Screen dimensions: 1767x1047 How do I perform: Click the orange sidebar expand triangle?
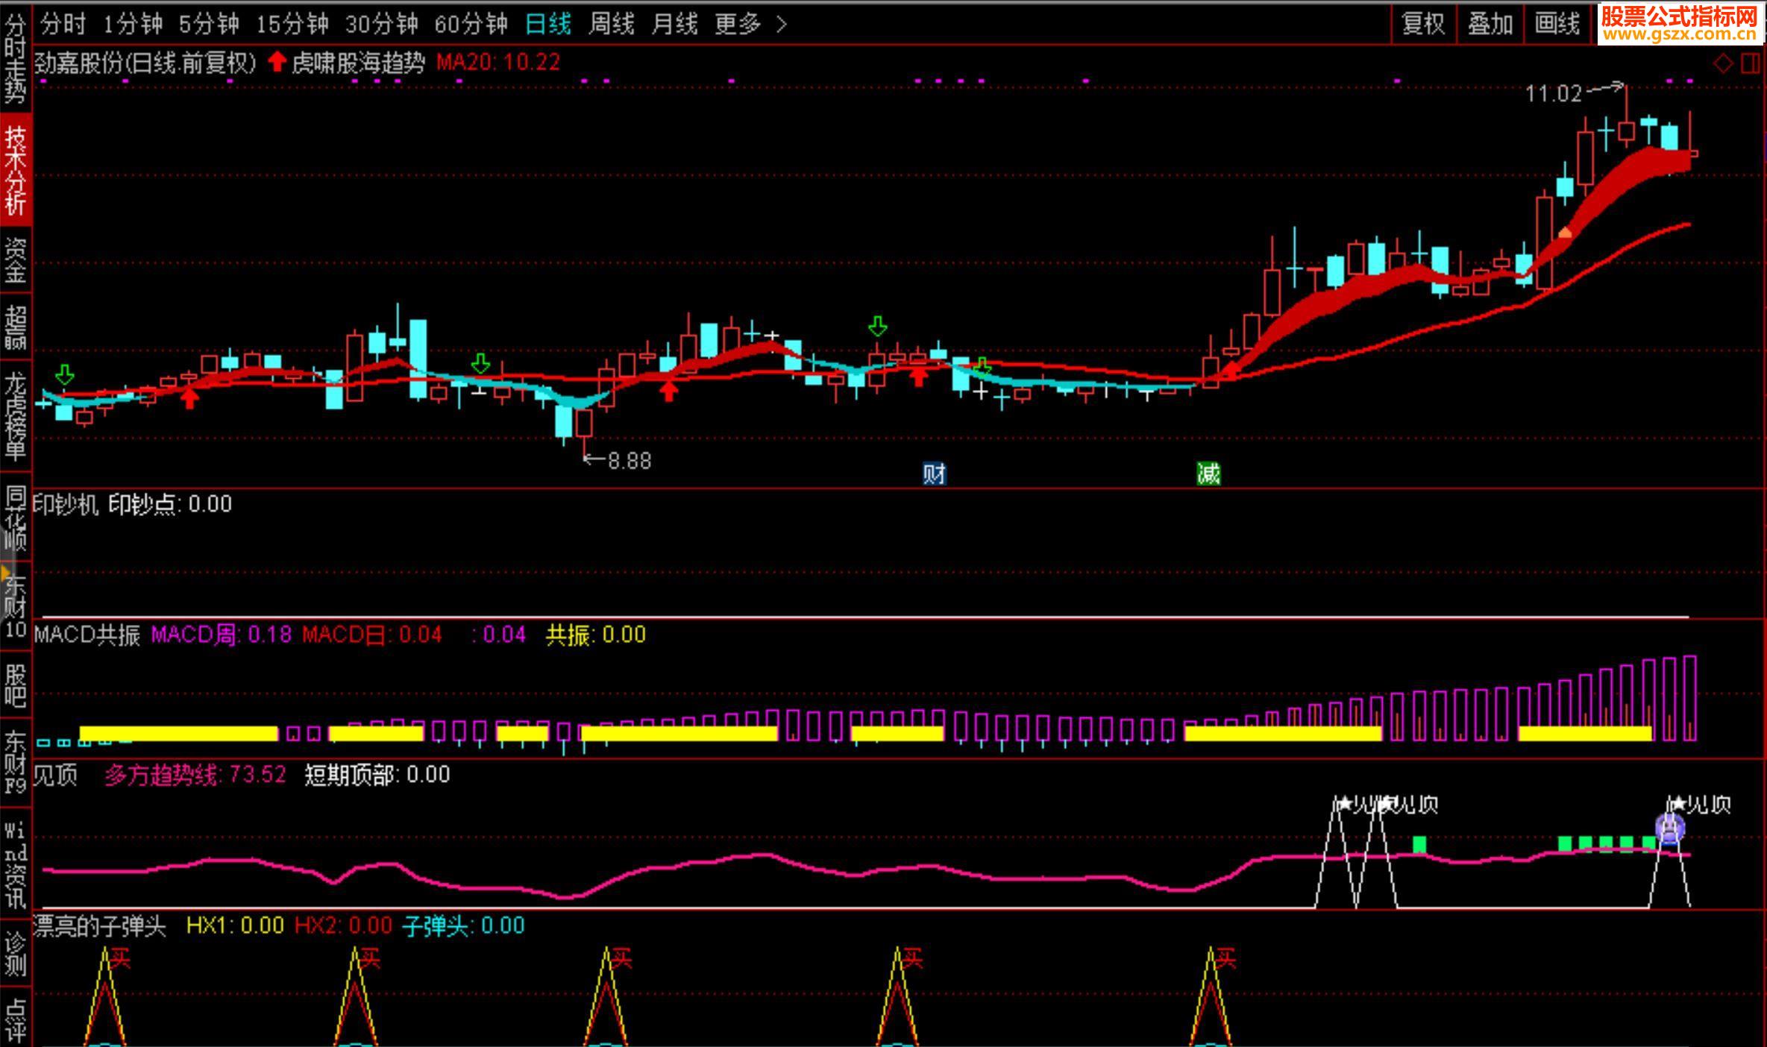[5, 574]
